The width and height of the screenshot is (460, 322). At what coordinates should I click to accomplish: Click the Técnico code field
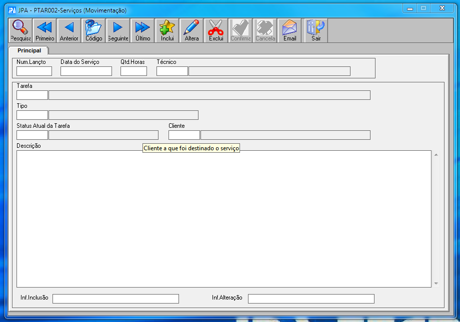172,71
